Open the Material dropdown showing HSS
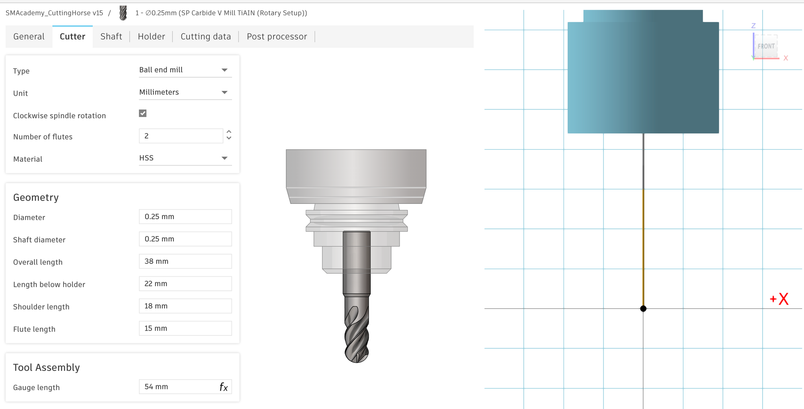804x409 pixels. click(185, 158)
